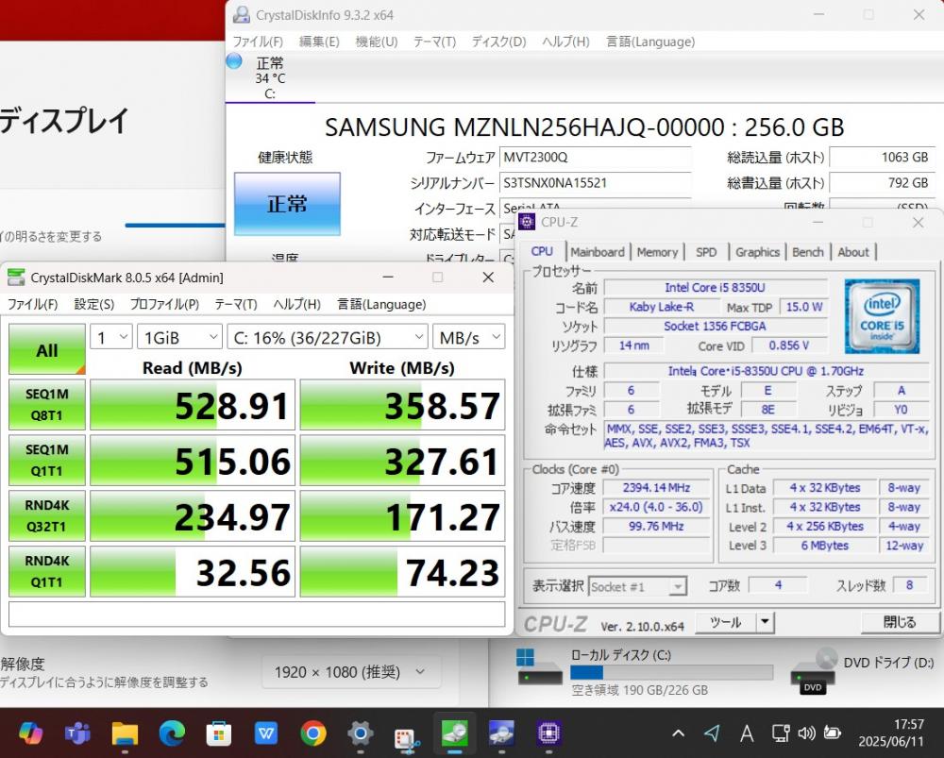Launch Microsoft Edge from the taskbar

(172, 733)
